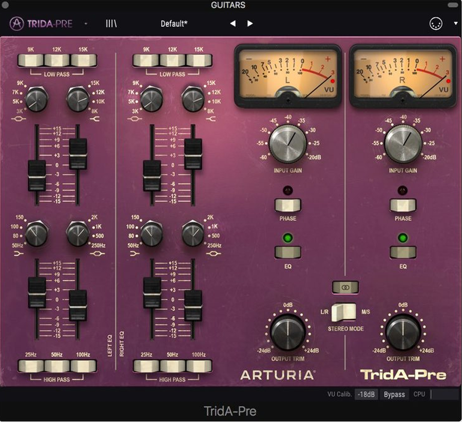This screenshot has width=462, height=422.
Task: Expand the top-right dropdown triangle
Action: (x=455, y=23)
